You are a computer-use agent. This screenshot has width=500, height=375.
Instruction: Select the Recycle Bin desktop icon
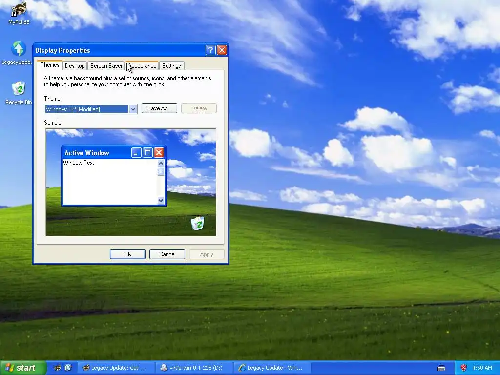(19, 93)
